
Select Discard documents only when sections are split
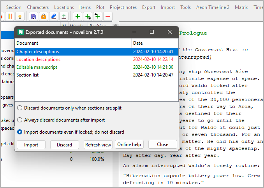(69, 108)
